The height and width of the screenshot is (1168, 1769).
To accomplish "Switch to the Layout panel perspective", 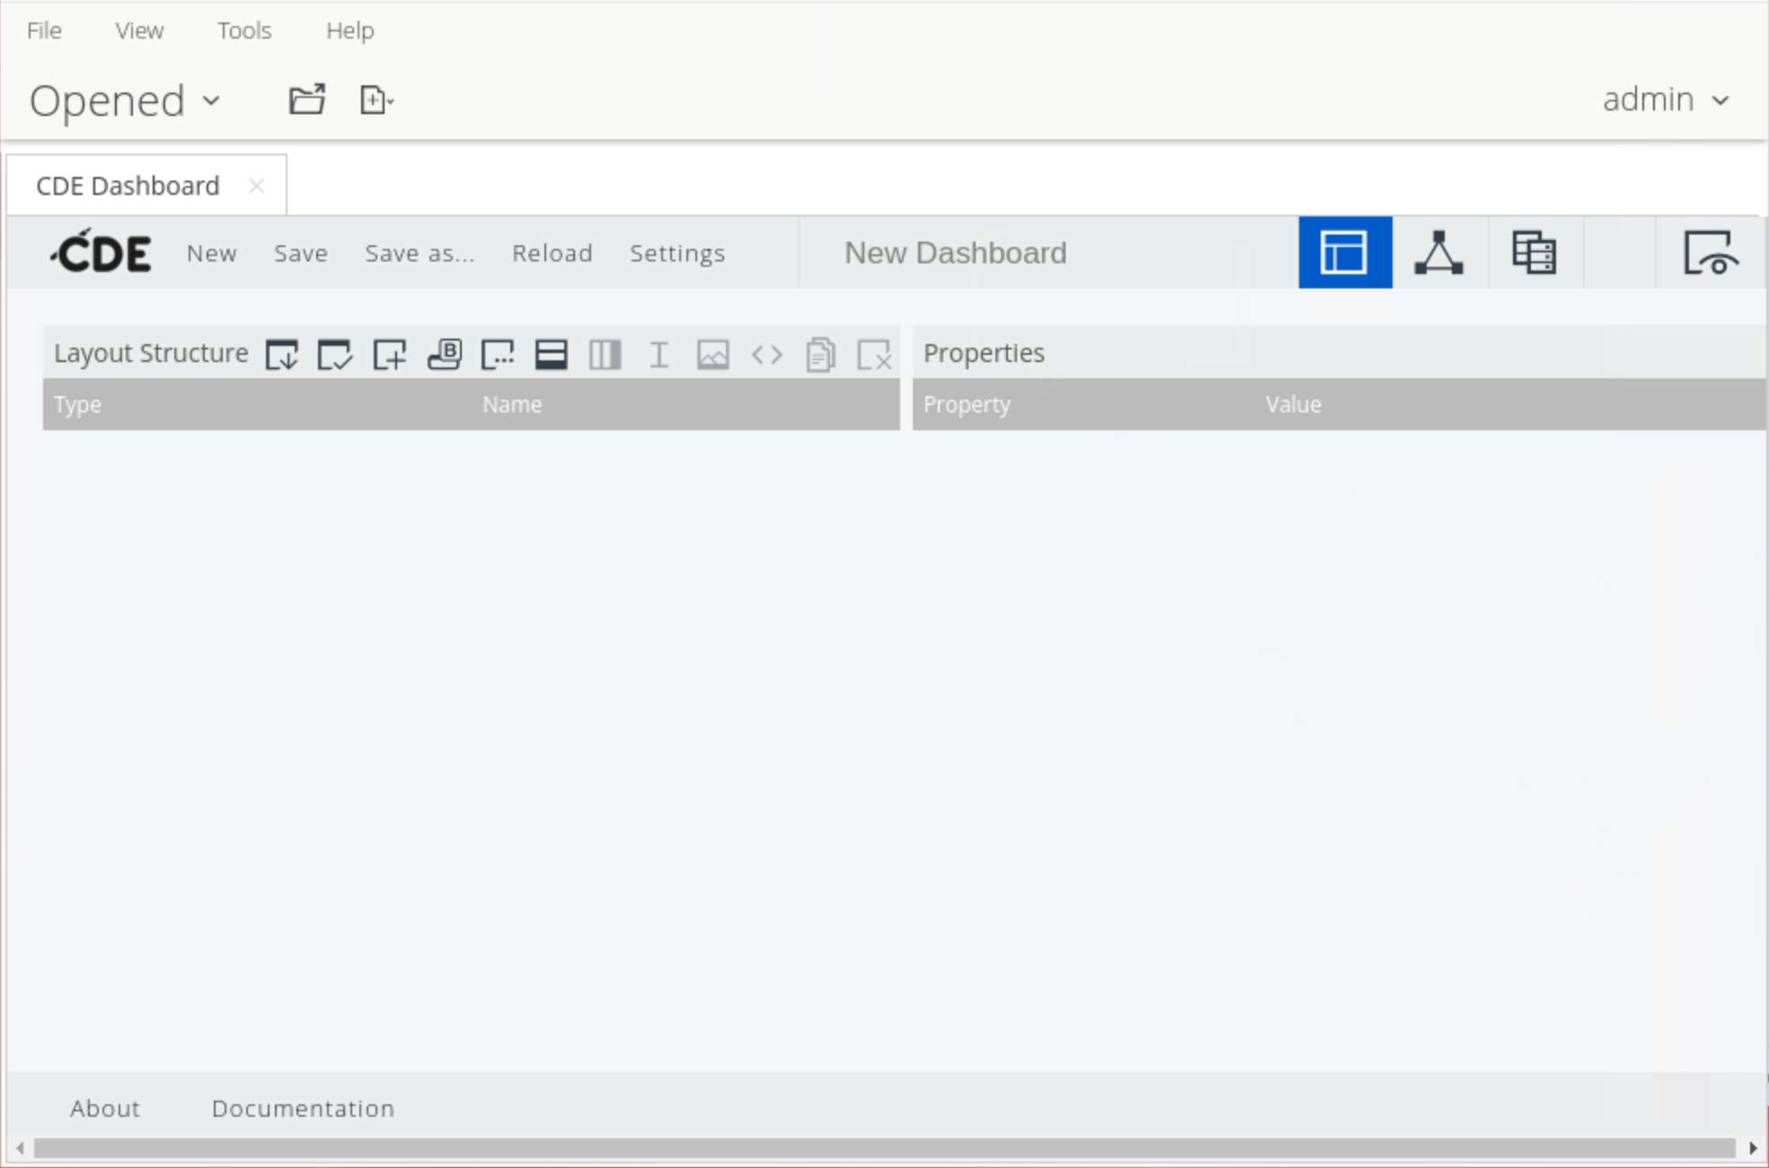I will coord(1344,252).
